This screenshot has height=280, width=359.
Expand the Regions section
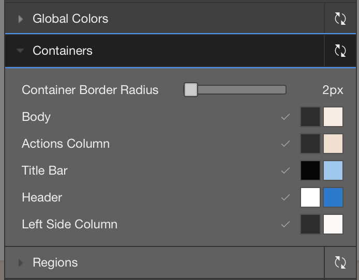click(x=21, y=263)
